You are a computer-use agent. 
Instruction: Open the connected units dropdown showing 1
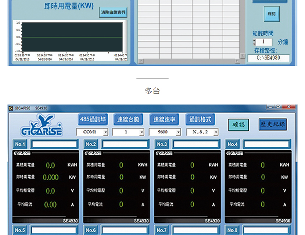pos(142,132)
